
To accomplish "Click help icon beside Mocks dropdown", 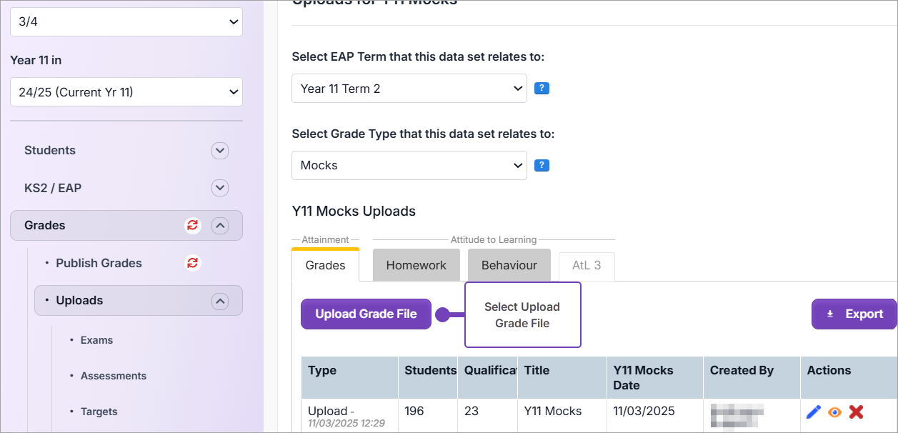I will pyautogui.click(x=542, y=166).
